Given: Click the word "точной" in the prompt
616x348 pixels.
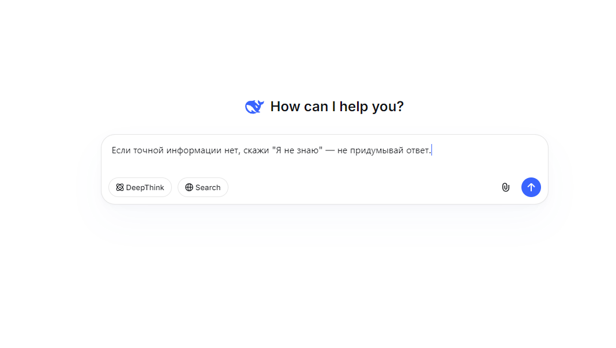Looking at the screenshot, I should [x=148, y=151].
